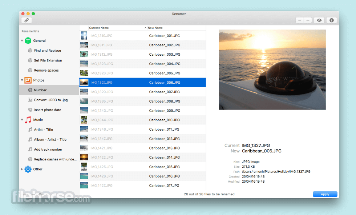
Task: Open the Artist - Title renamerlet
Action: [x=43, y=130]
